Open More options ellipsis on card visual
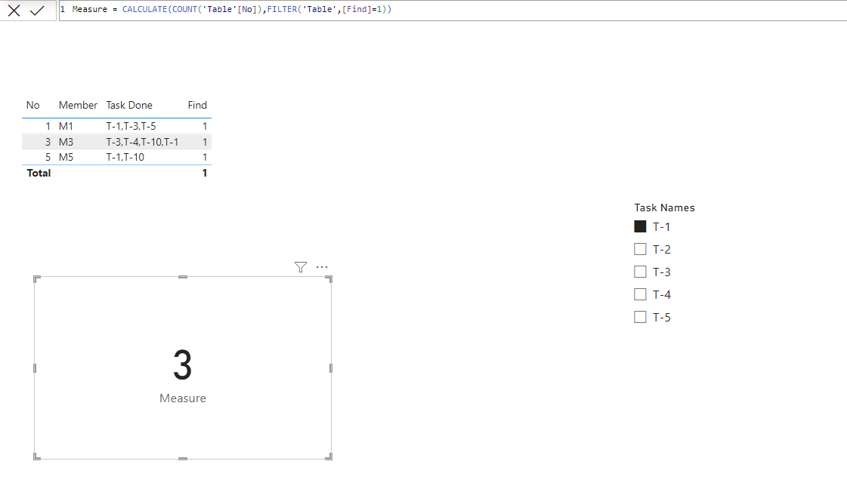The width and height of the screenshot is (847, 495). pos(322,267)
